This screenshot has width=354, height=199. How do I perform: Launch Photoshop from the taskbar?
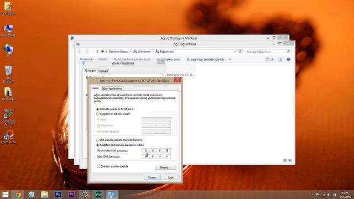58,194
